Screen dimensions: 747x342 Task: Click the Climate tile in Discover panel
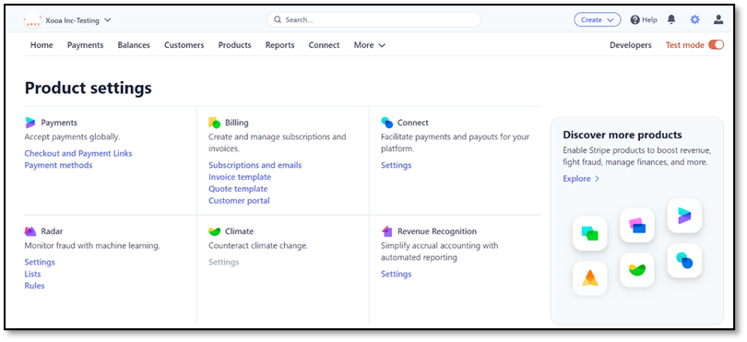[637, 270]
